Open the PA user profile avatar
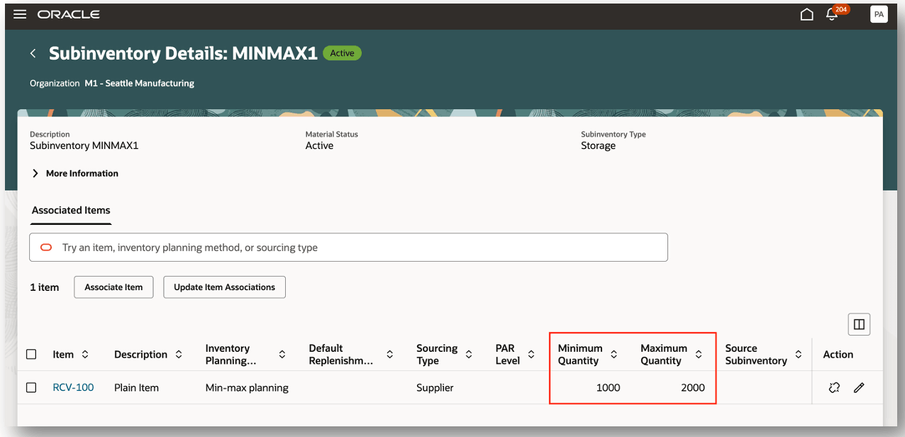Image resolution: width=905 pixels, height=437 pixels. point(879,13)
